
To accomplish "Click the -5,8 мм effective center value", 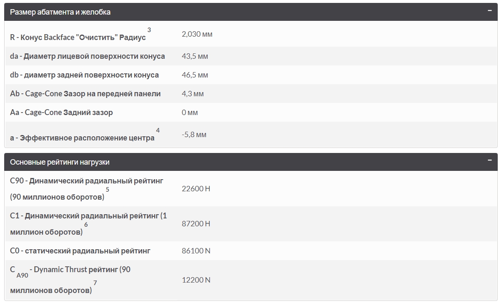I will pyautogui.click(x=194, y=135).
